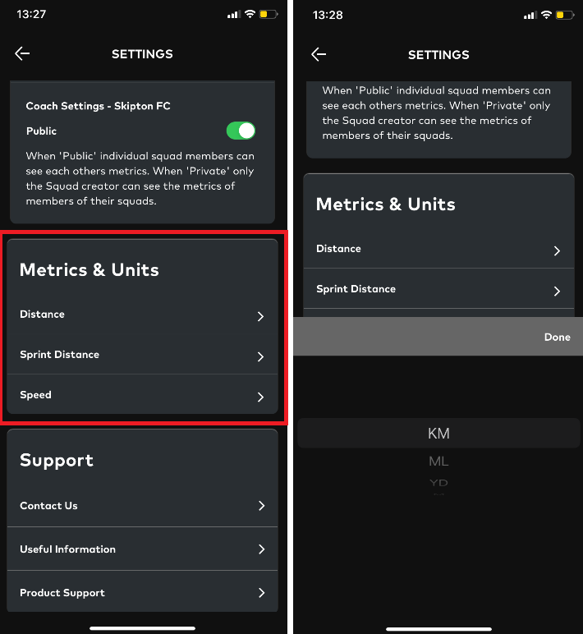
Task: Tap the back arrow on right Settings screen
Action: (x=319, y=54)
